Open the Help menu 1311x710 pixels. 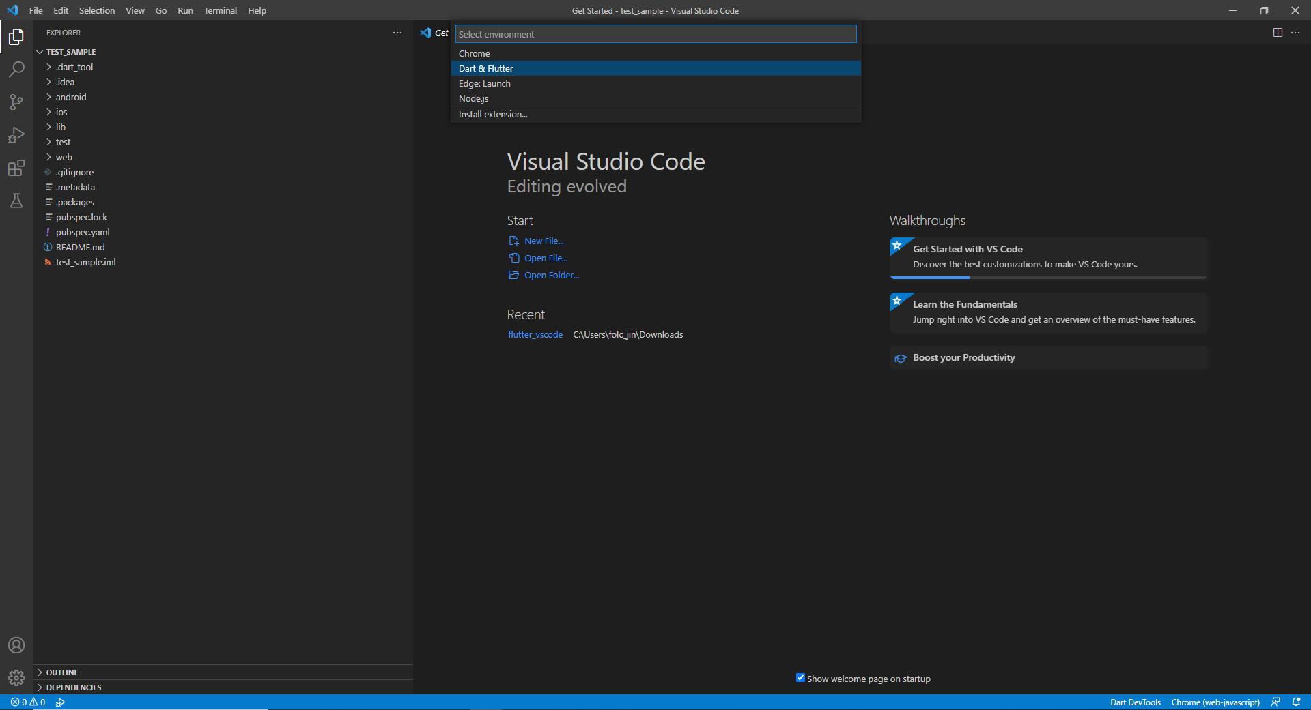[257, 10]
